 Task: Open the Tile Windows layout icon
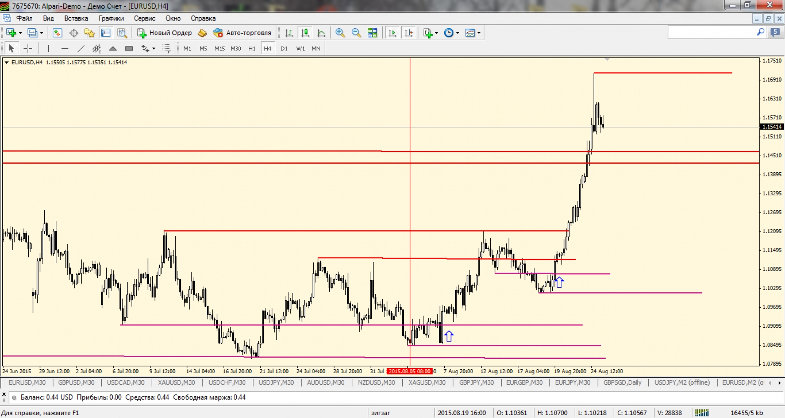tap(372, 33)
